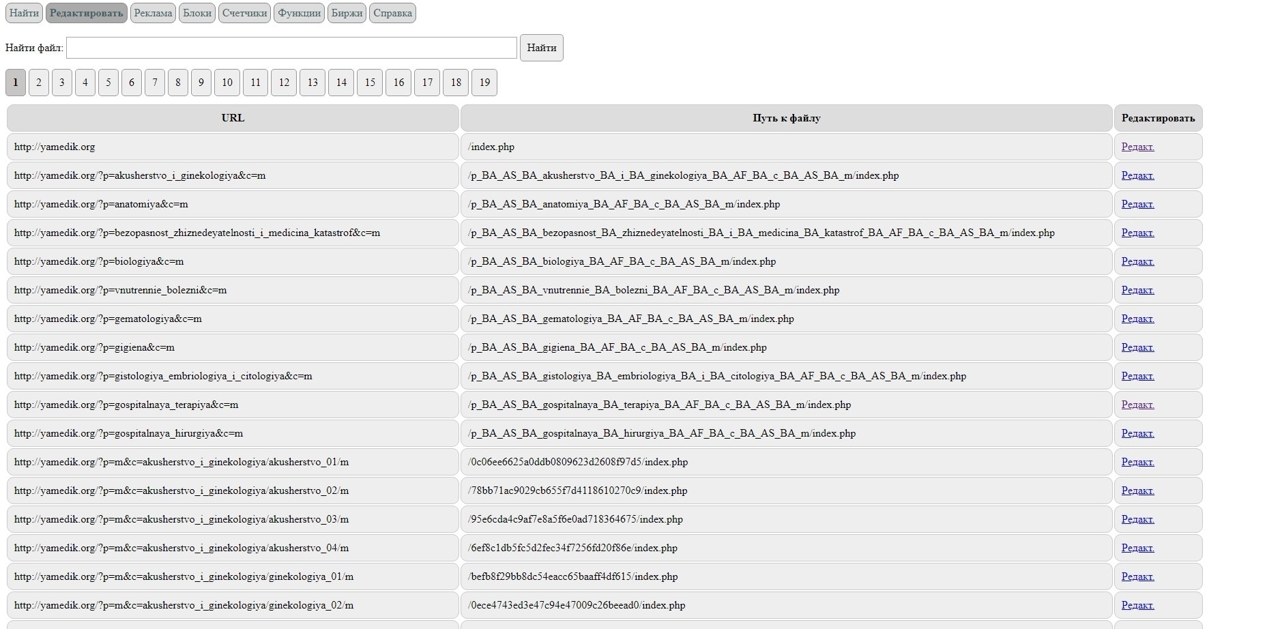Select path cell 78bb71ac9029cb655f7d4118610270c9/index.php

[787, 491]
